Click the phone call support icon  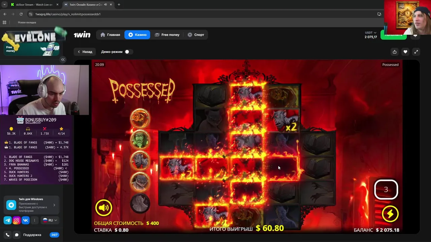click(7, 235)
